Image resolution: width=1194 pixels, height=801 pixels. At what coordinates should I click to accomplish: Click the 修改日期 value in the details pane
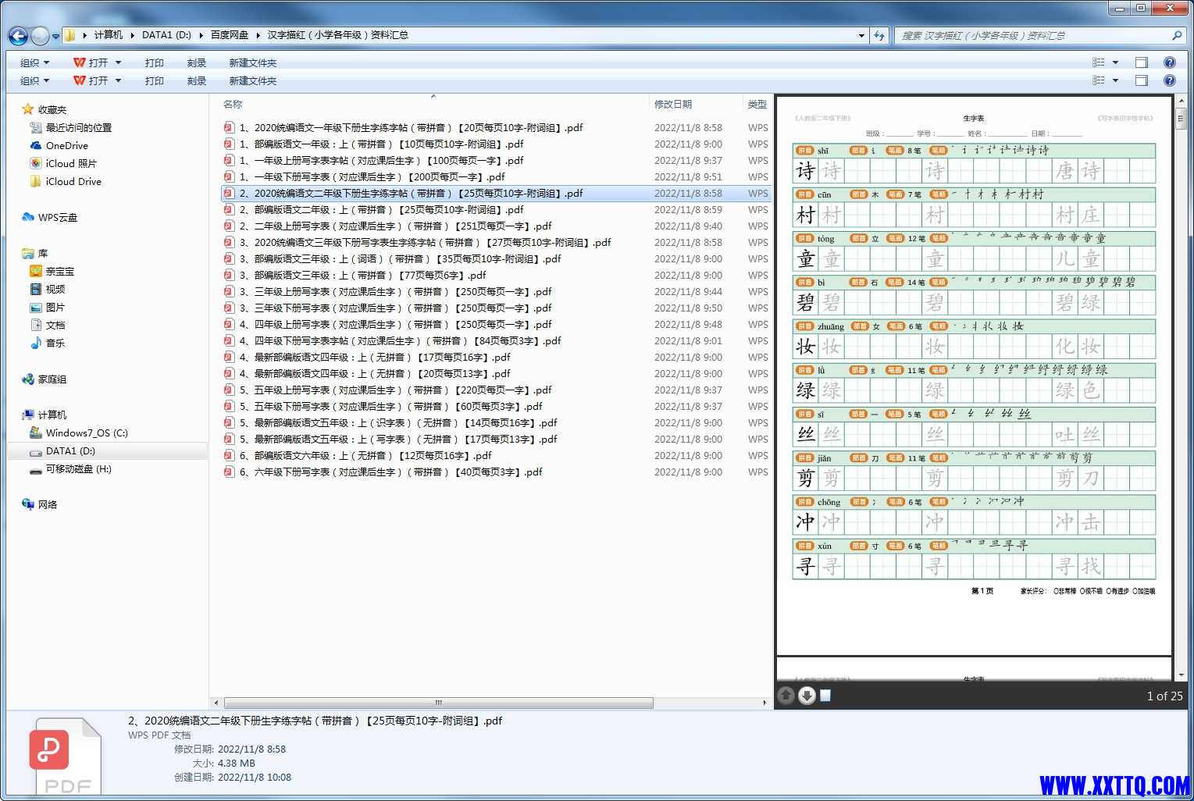(x=251, y=749)
